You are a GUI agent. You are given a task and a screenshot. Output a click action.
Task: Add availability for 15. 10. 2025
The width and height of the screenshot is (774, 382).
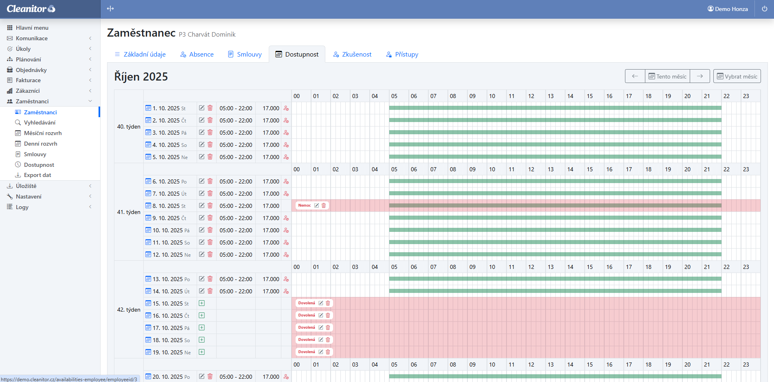[202, 303]
